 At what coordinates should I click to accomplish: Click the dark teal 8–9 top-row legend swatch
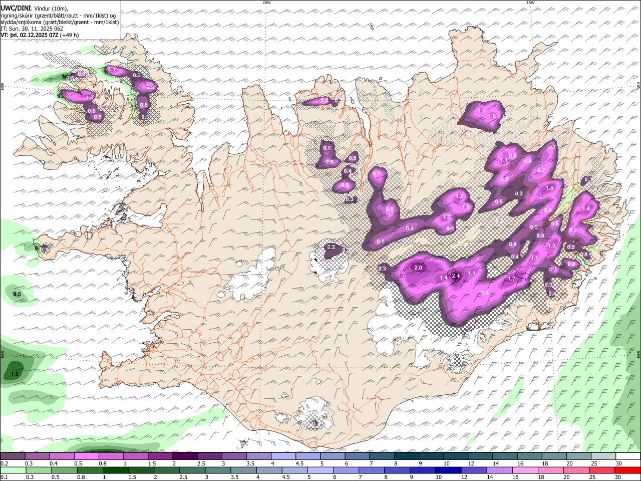[x=406, y=456]
